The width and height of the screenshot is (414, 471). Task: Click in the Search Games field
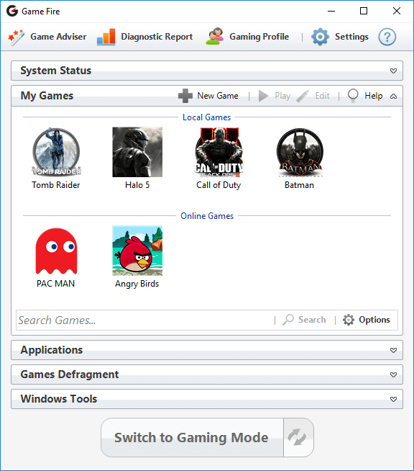(x=144, y=320)
